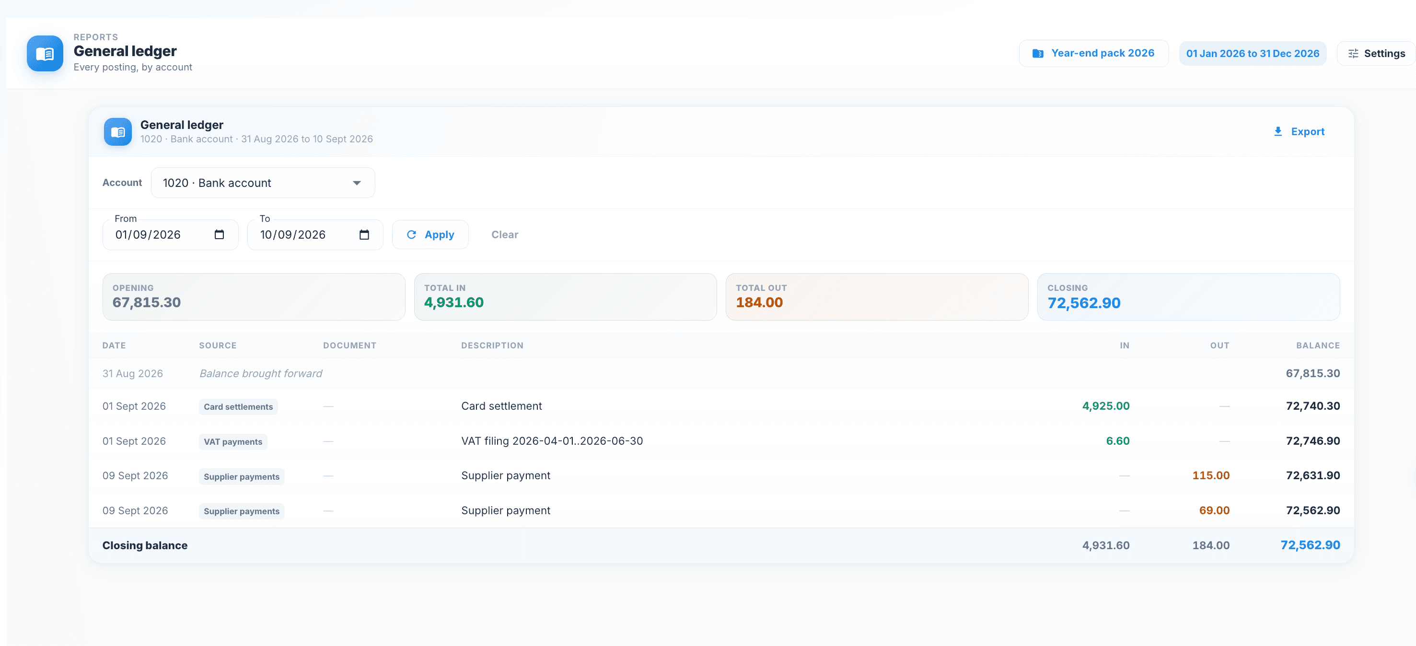Click the To date field 10/09/2026

coord(315,234)
